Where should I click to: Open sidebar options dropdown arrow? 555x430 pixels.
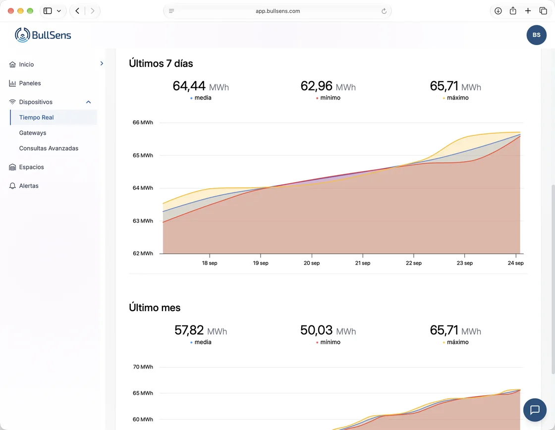click(59, 11)
